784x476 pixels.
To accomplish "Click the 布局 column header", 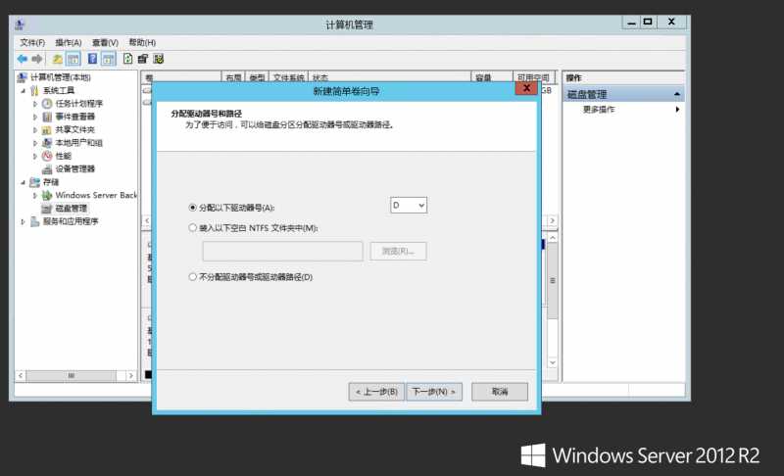I will 233,77.
